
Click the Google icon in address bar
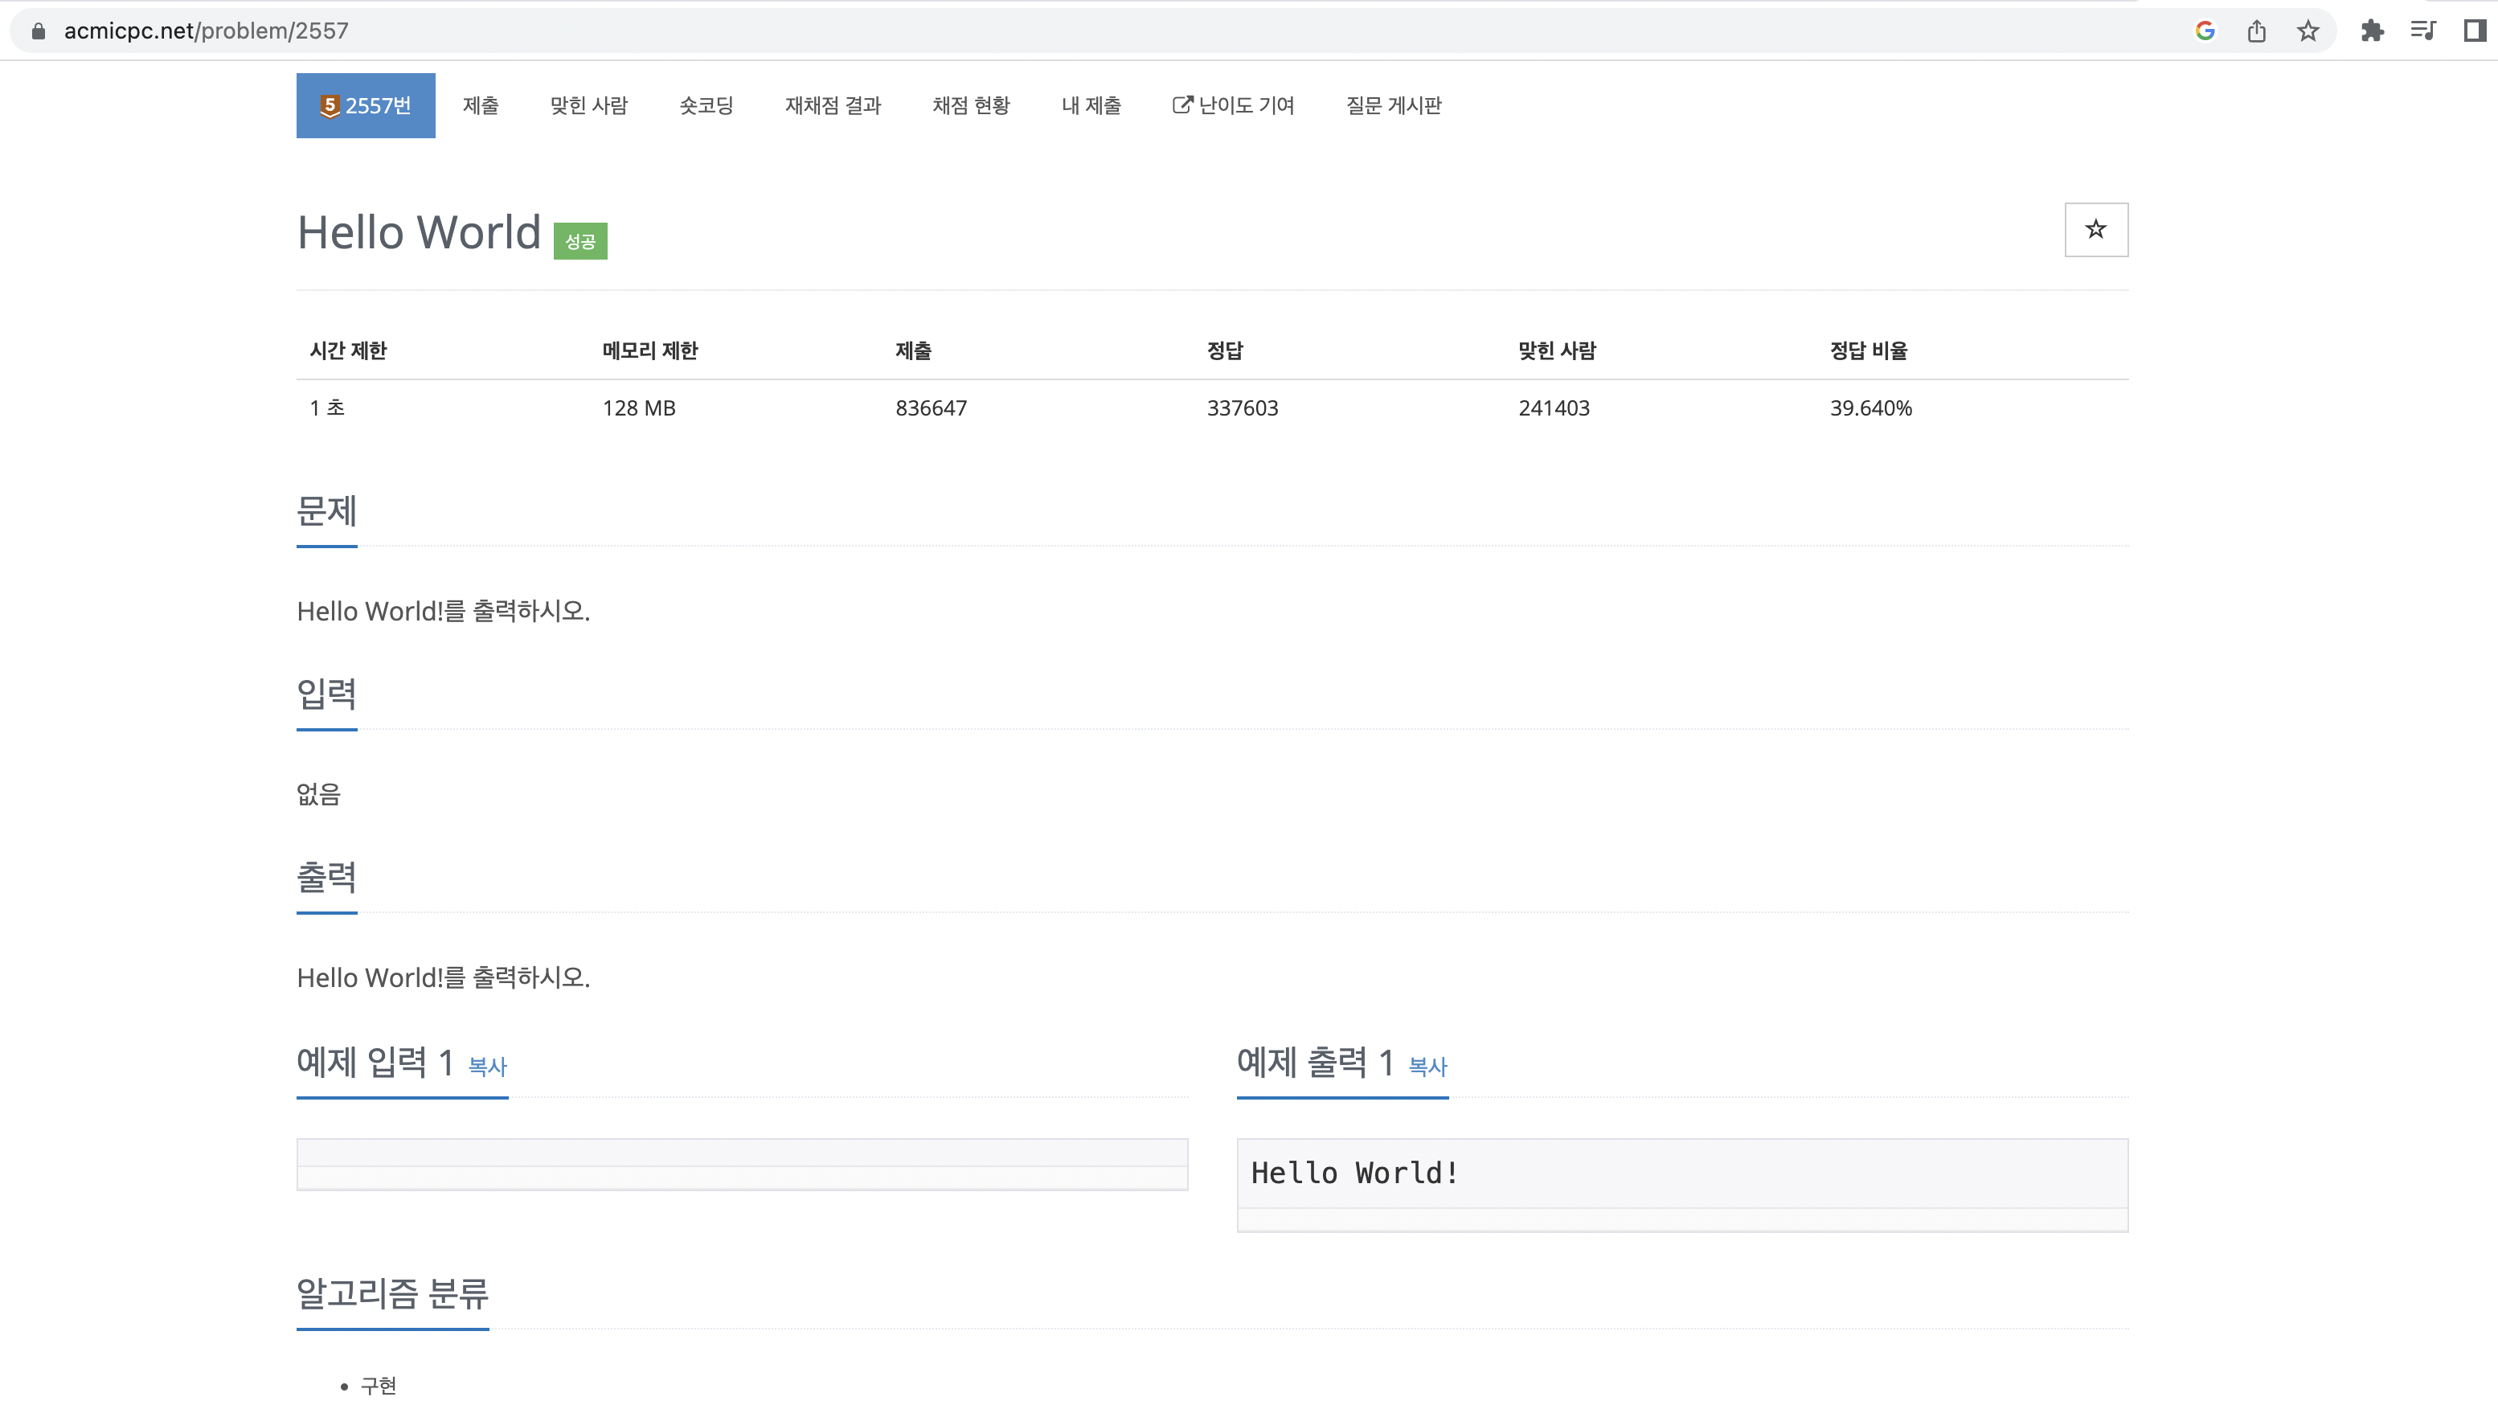2204,31
